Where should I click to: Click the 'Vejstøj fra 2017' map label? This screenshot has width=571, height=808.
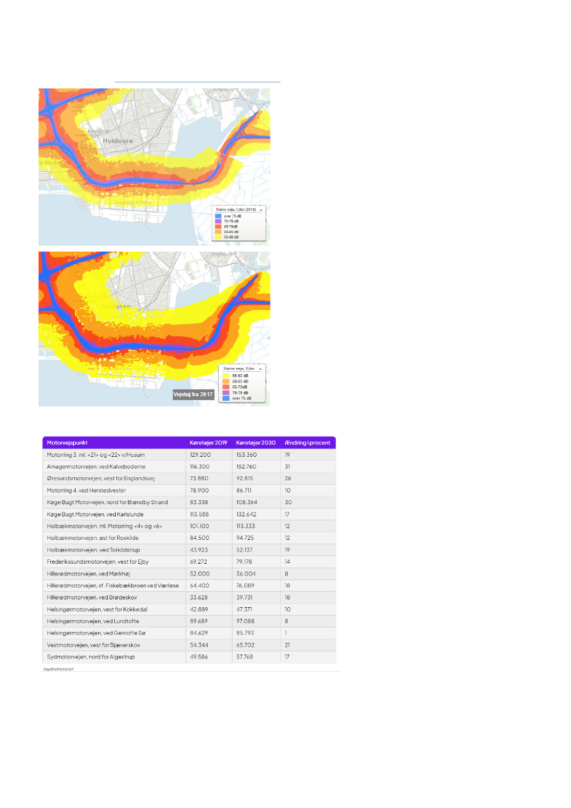pos(193,394)
